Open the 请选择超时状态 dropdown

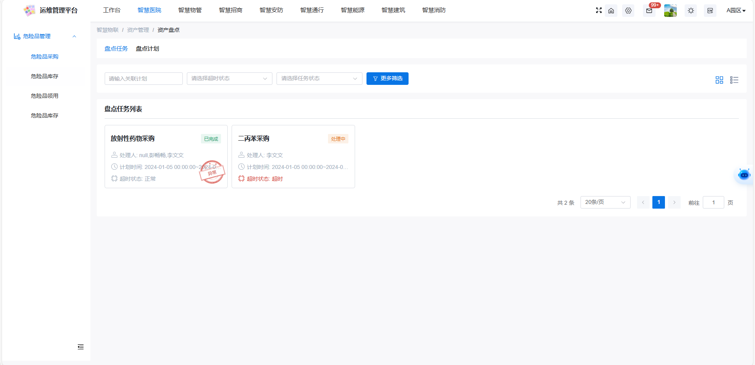click(230, 79)
